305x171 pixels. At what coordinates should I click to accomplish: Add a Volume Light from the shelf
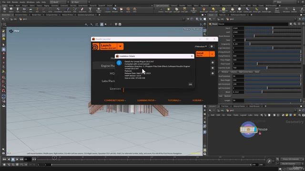[204, 9]
